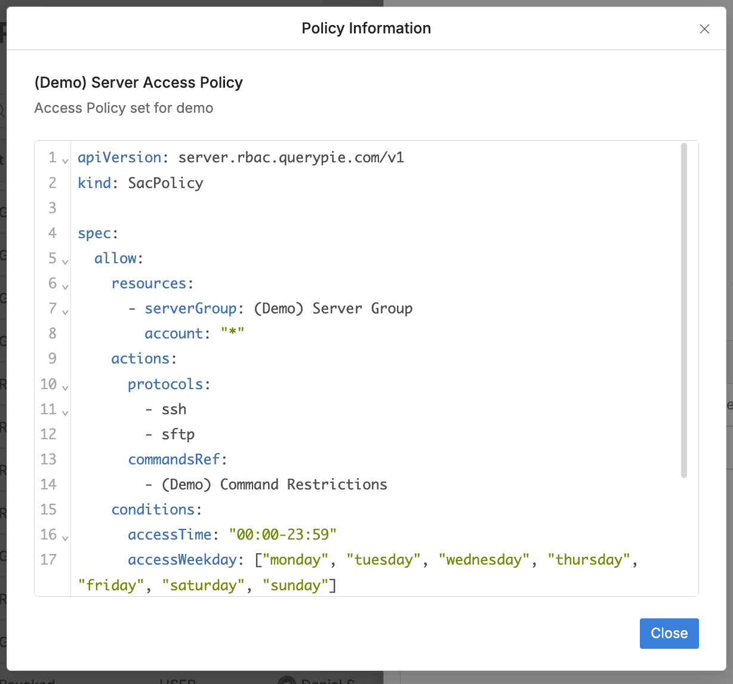This screenshot has height=684, width=733.
Task: Click the blue Close button
Action: (x=669, y=633)
